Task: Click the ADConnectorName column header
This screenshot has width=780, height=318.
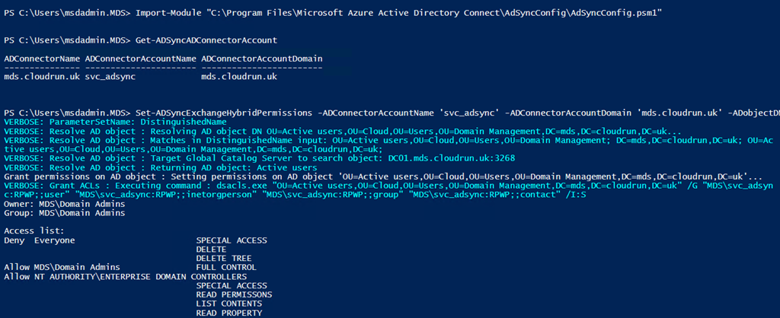Action: click(x=41, y=58)
